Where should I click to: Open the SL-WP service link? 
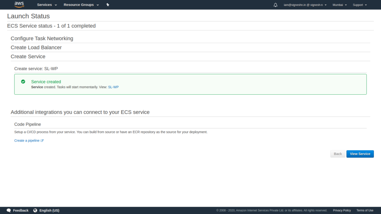click(113, 87)
